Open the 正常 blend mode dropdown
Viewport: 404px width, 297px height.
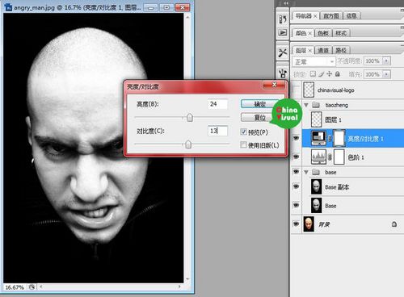(x=314, y=61)
